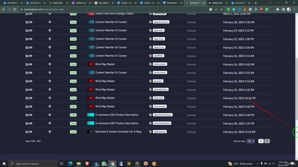Bookmark this page with star icon
Viewport: 298px width, 167px height.
click(222, 9)
